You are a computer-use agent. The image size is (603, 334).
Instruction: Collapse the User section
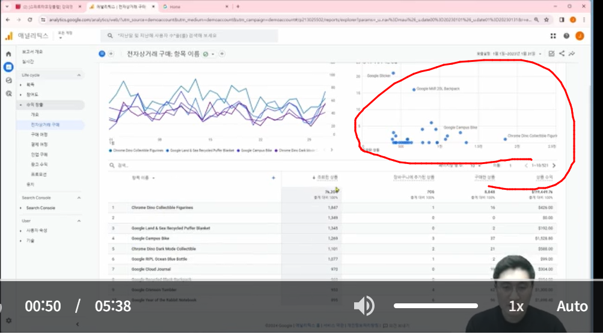click(79, 221)
